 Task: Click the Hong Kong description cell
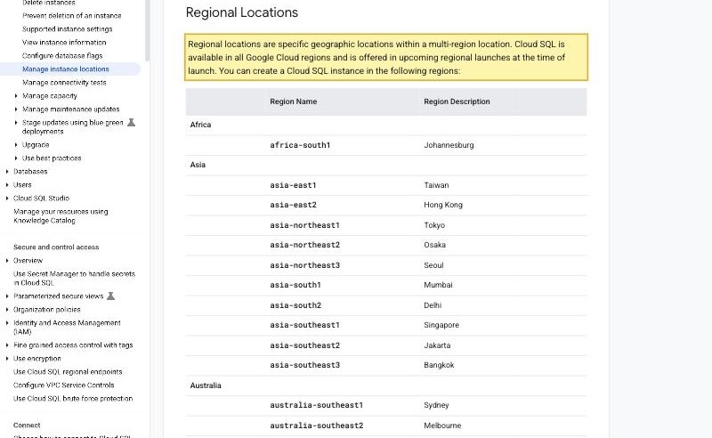443,205
